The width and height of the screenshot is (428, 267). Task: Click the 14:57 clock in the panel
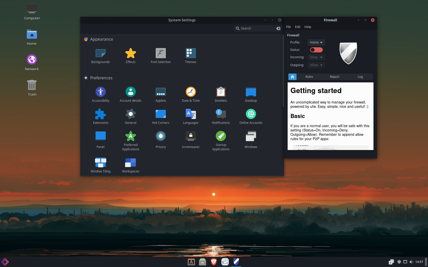(419, 262)
